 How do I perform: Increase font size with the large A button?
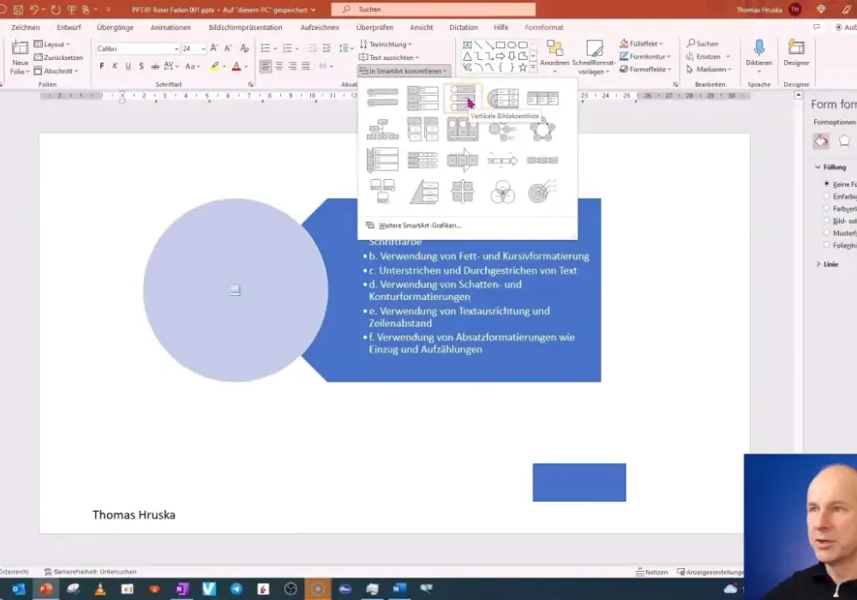click(213, 49)
